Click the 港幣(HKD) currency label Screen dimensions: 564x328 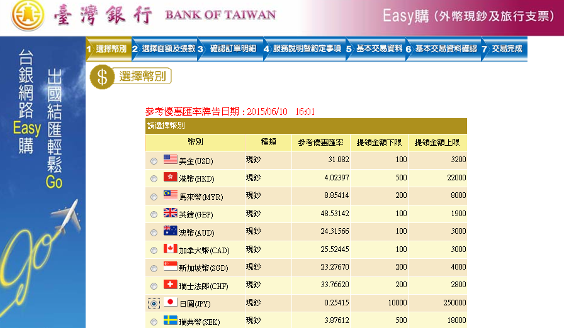pos(197,178)
